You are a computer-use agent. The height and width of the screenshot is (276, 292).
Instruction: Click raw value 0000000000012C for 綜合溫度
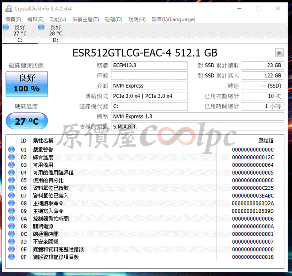253,158
